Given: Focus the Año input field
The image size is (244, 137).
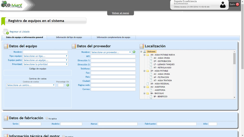Looking at the screenshot, I should pos(213,124).
